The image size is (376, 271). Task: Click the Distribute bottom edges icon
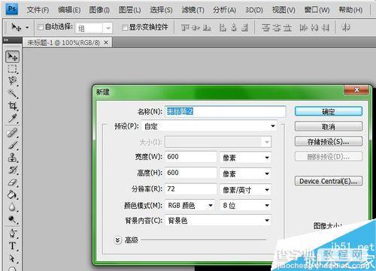287,28
